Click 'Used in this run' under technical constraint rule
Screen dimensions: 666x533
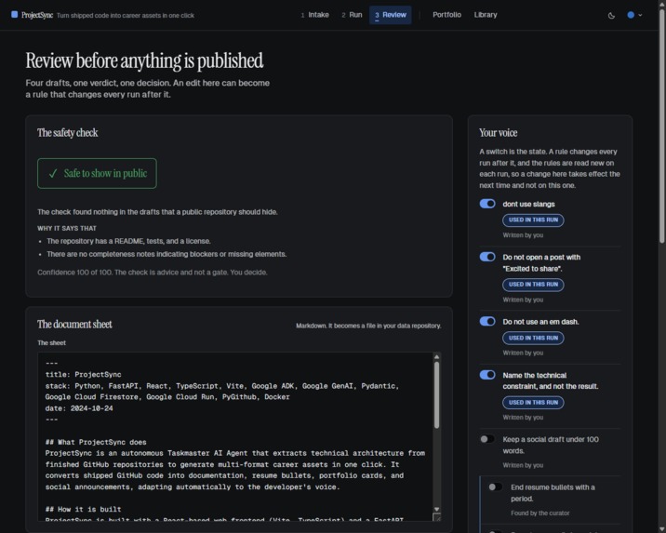coord(533,403)
